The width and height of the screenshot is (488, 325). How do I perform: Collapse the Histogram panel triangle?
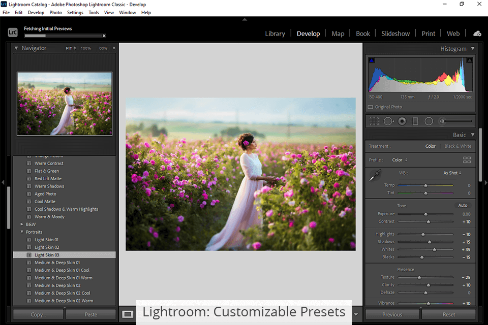(x=473, y=49)
